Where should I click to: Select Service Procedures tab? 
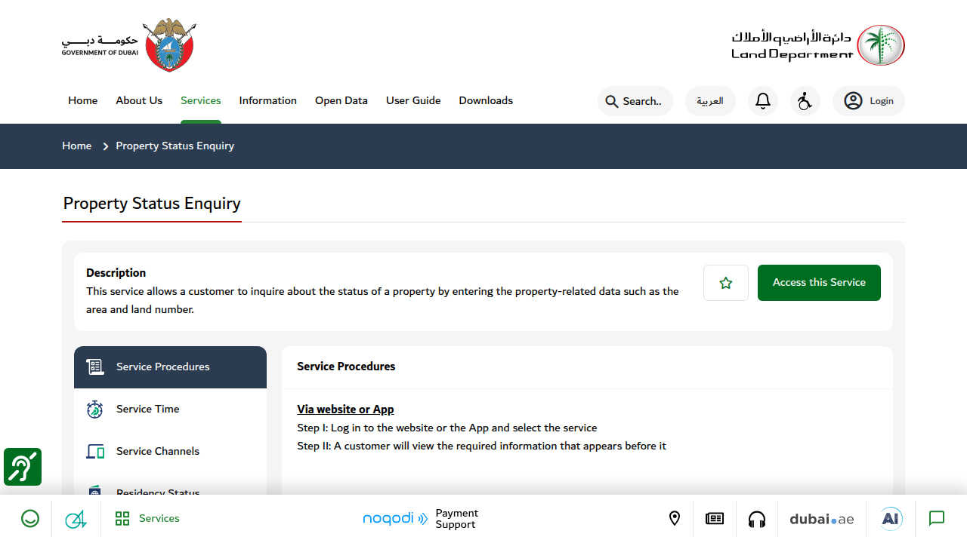click(170, 367)
